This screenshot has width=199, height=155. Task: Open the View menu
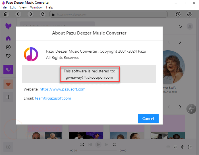23,7
